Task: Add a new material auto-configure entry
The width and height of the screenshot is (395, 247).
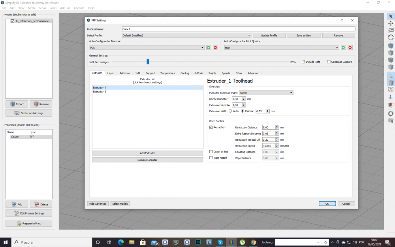Action: click(x=209, y=48)
